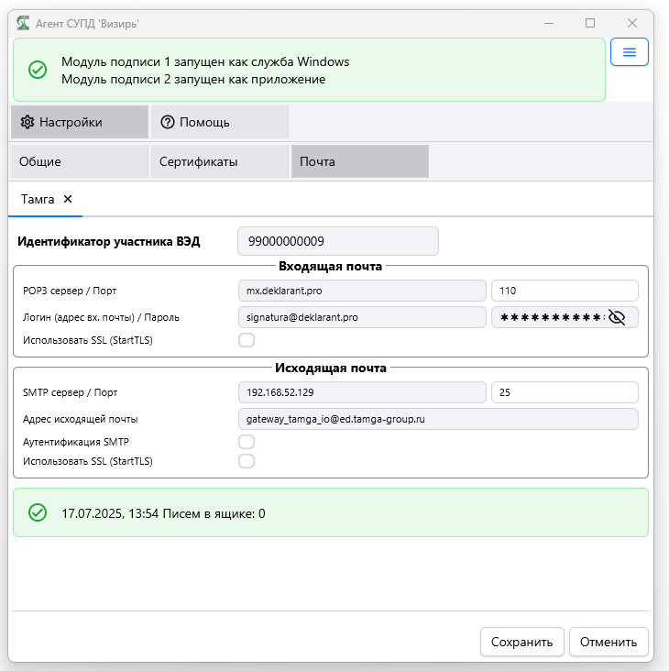Switch to the Общие tab

tap(80, 161)
